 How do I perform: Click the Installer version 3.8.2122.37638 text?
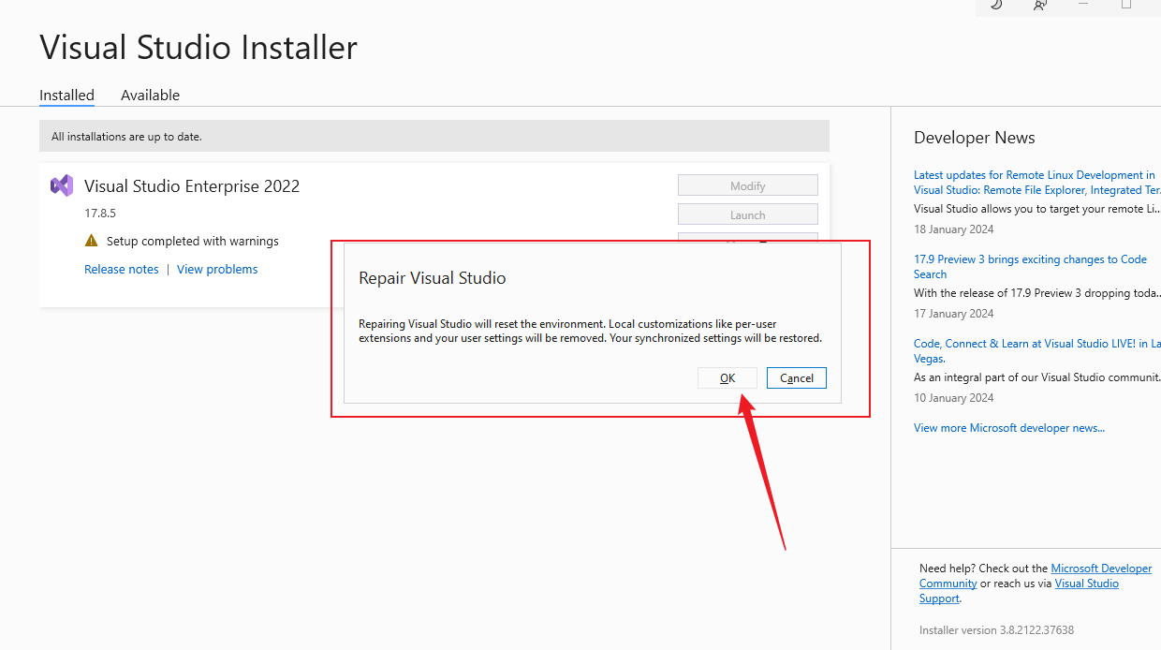pos(996,630)
